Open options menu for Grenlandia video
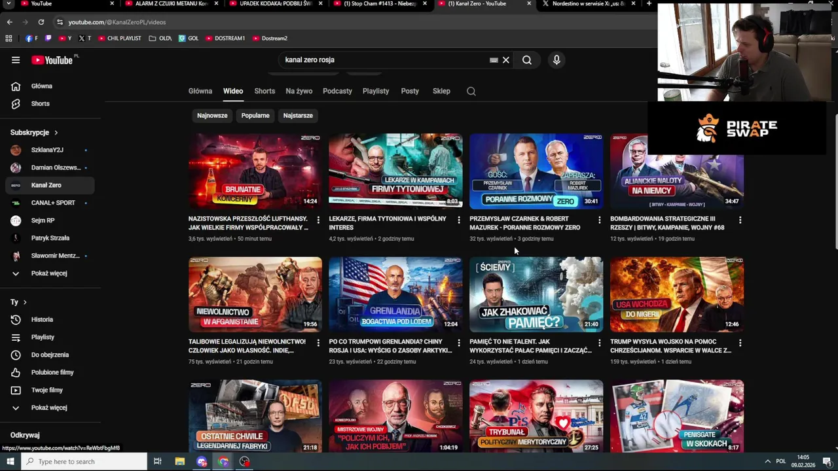Image resolution: width=838 pixels, height=471 pixels. tap(459, 343)
